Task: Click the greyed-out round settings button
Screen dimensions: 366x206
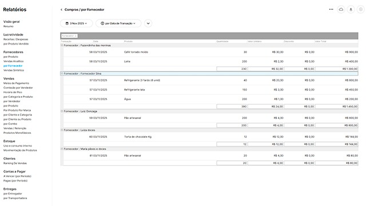Action: click(x=361, y=9)
